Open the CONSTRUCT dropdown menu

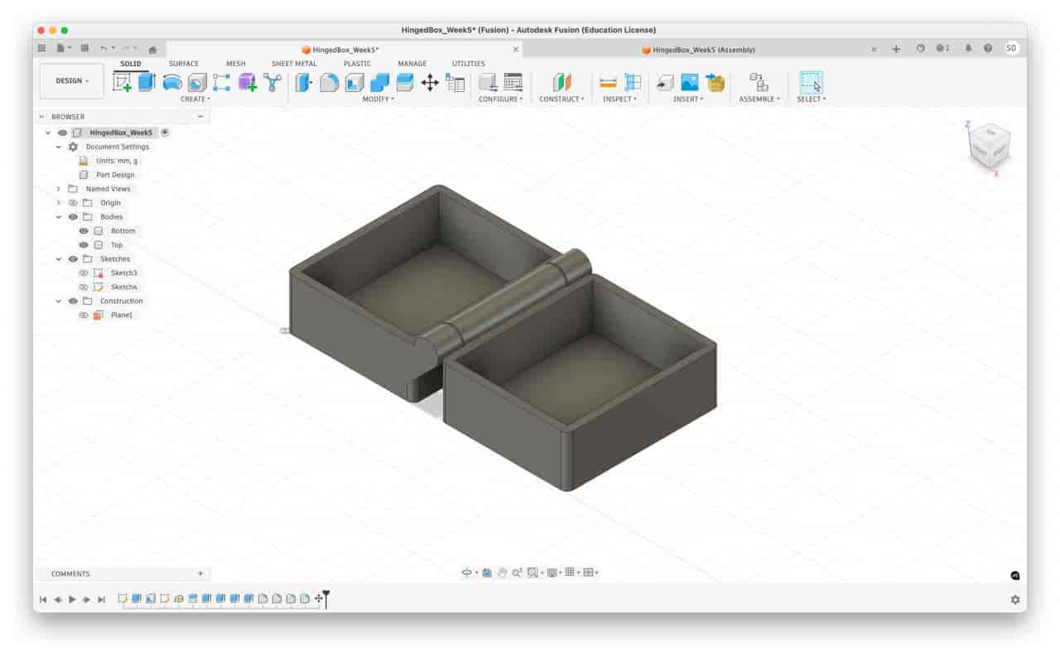[562, 99]
